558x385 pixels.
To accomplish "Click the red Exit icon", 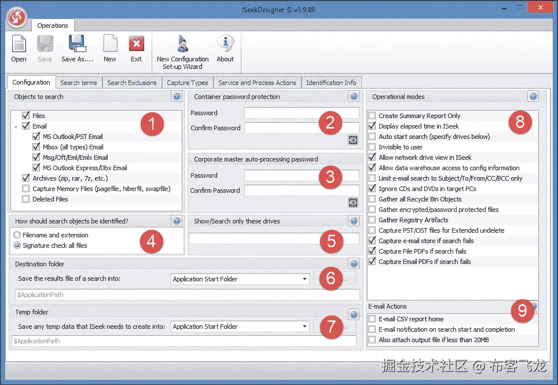I will point(136,45).
